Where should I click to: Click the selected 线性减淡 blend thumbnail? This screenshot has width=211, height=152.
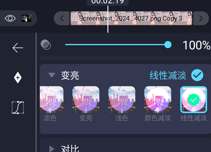194,100
